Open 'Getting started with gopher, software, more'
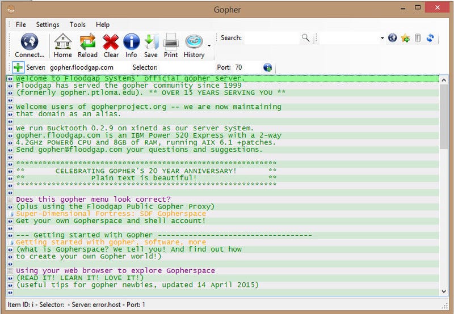The height and width of the screenshot is (314, 454). click(110, 242)
